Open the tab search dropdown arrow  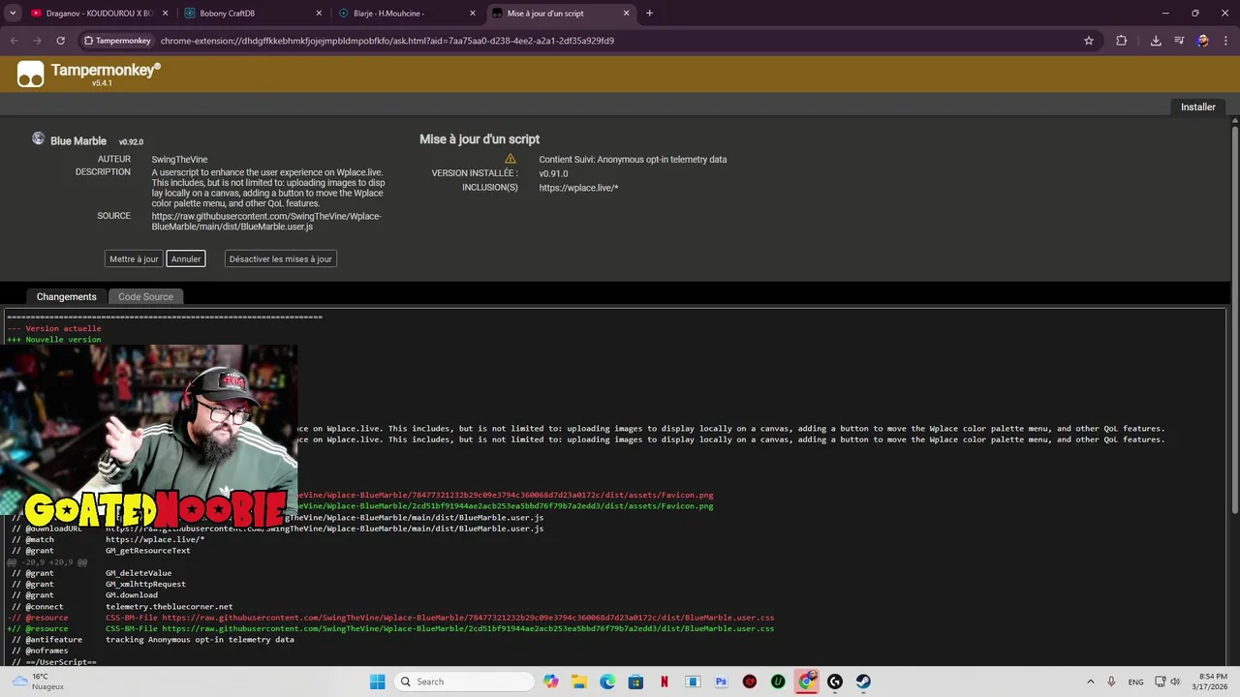[x=13, y=14]
